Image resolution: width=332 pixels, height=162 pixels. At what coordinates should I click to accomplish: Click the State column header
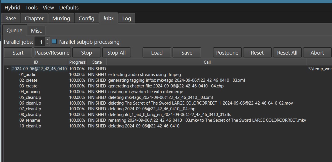click(97, 62)
